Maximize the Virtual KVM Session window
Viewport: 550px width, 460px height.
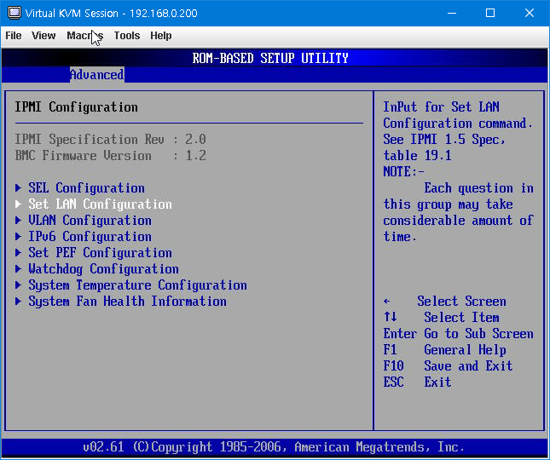pyautogui.click(x=490, y=14)
